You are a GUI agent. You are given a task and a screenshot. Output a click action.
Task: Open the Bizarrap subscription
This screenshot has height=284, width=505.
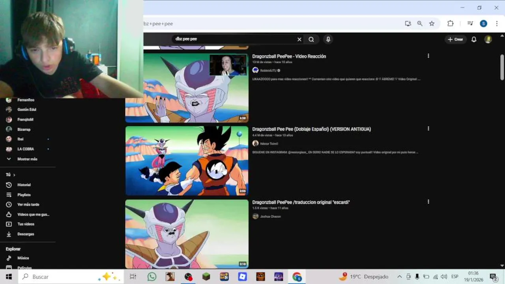24,129
